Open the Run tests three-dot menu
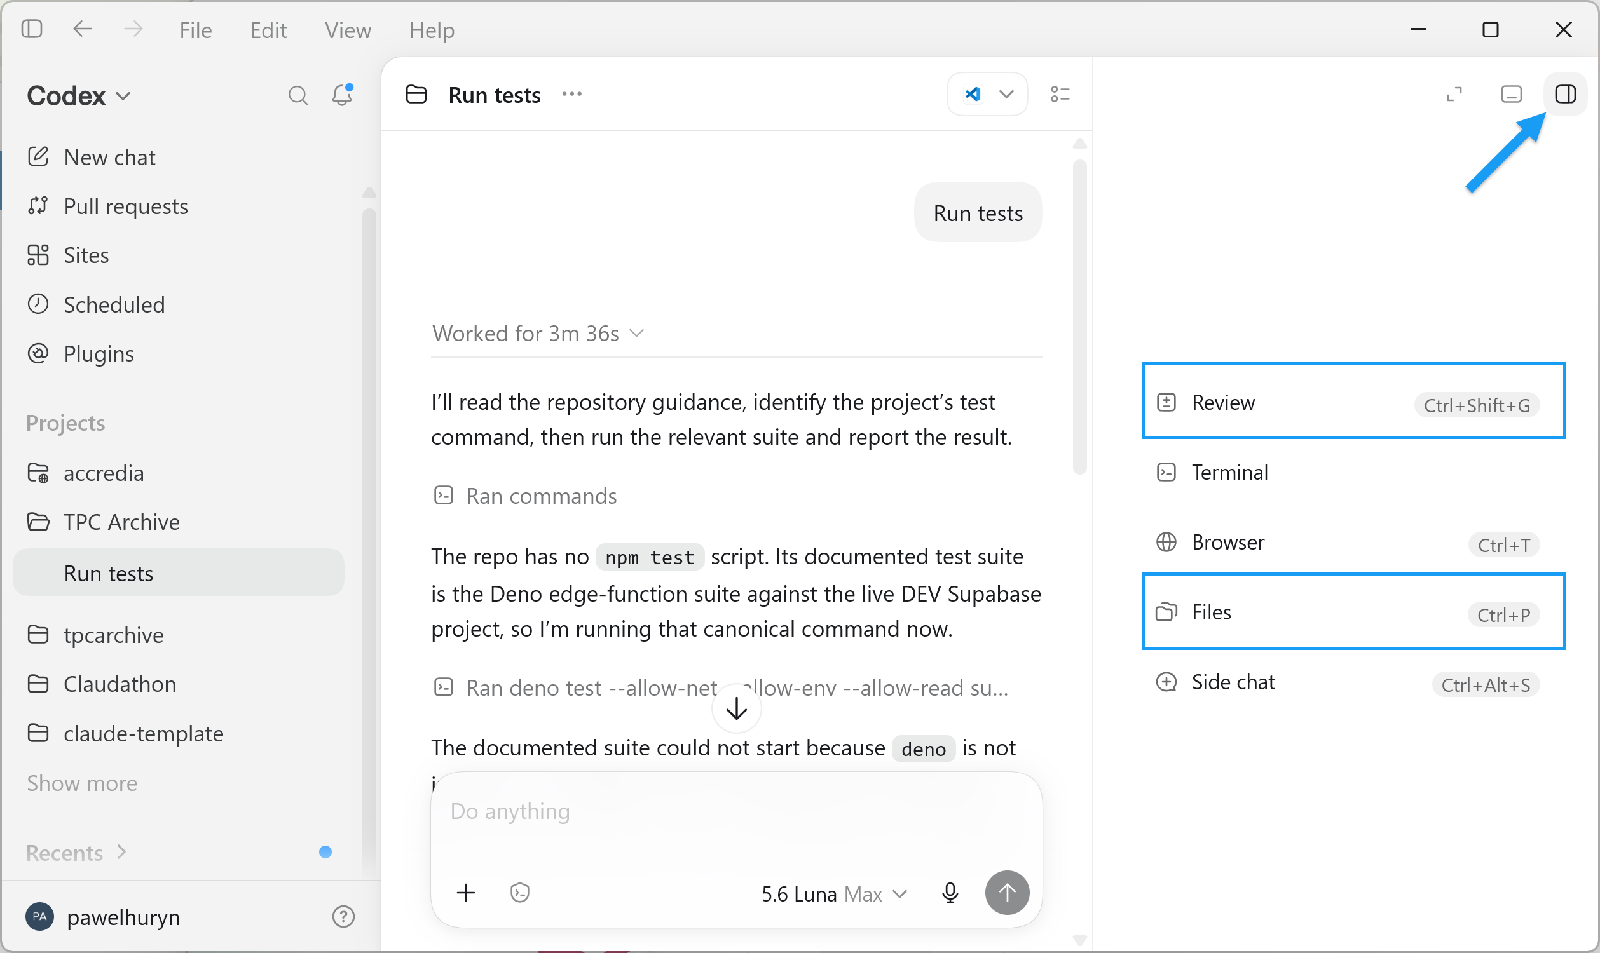Screen dimensions: 1600x953 pos(571,95)
